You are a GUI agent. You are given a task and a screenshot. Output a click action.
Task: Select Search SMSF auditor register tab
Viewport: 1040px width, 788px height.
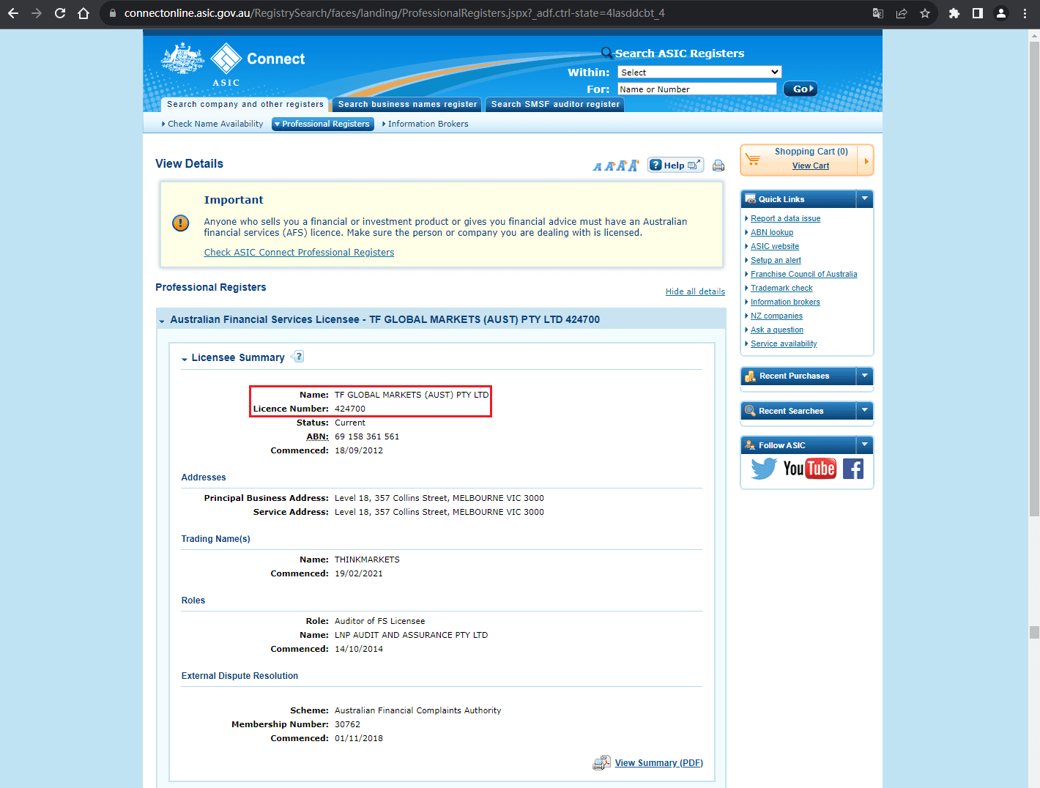(555, 105)
